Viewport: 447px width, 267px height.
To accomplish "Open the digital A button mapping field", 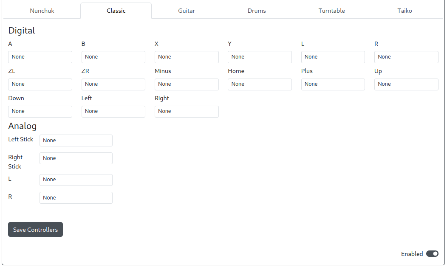I will click(40, 57).
